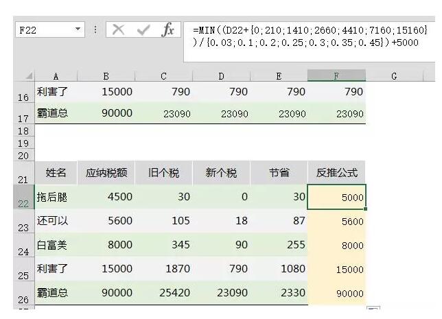Viewport: 442px width, 319px height.
Task: Click header cell 节省
Action: (x=279, y=173)
